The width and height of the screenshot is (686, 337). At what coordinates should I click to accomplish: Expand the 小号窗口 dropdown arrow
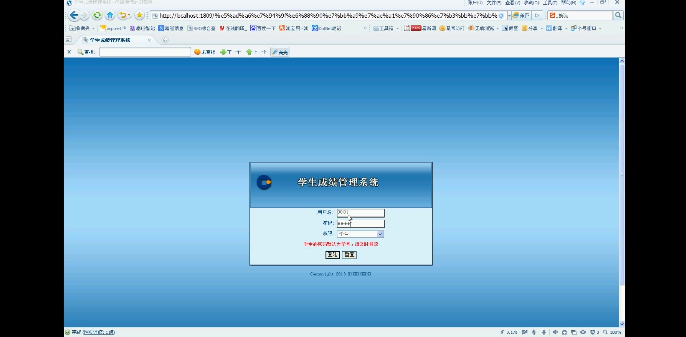pos(600,28)
